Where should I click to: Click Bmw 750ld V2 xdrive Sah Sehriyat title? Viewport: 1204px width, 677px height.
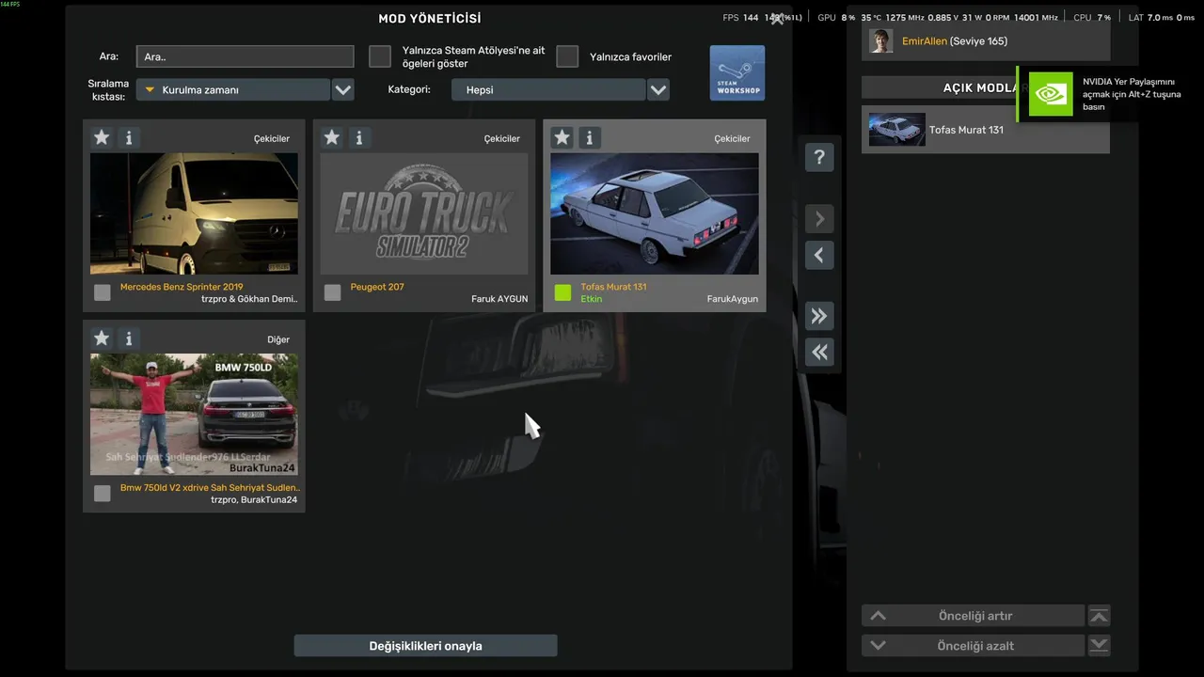click(x=211, y=488)
